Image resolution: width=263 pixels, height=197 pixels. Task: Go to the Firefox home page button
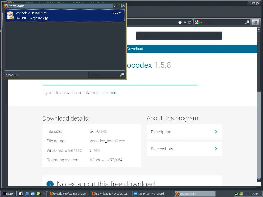[x=256, y=22]
